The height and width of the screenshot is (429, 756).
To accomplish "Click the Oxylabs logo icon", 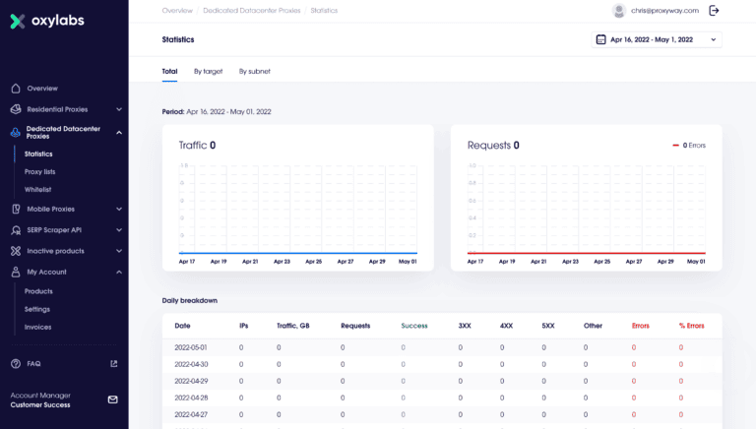I will 18,22.
